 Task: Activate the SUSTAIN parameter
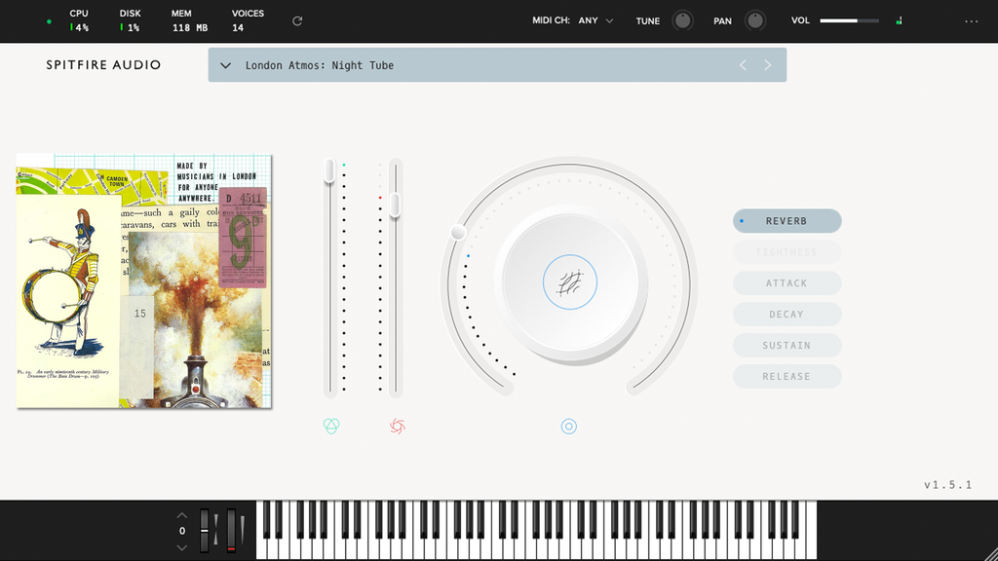(787, 345)
